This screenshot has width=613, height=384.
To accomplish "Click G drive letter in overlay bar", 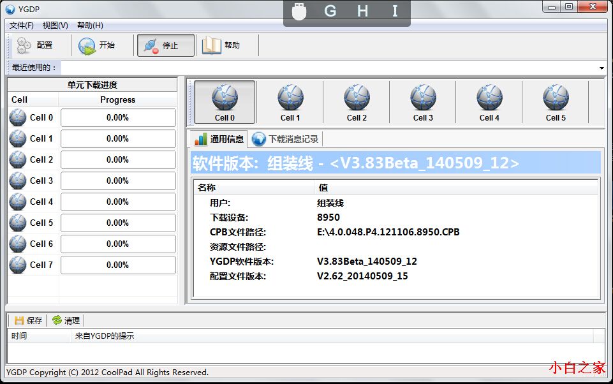I will pos(330,11).
